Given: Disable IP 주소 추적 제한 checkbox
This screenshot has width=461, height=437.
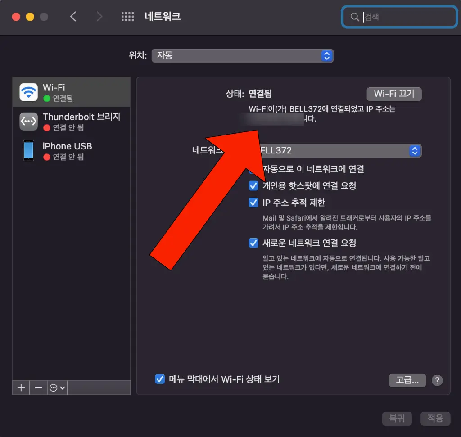Looking at the screenshot, I should tap(253, 203).
